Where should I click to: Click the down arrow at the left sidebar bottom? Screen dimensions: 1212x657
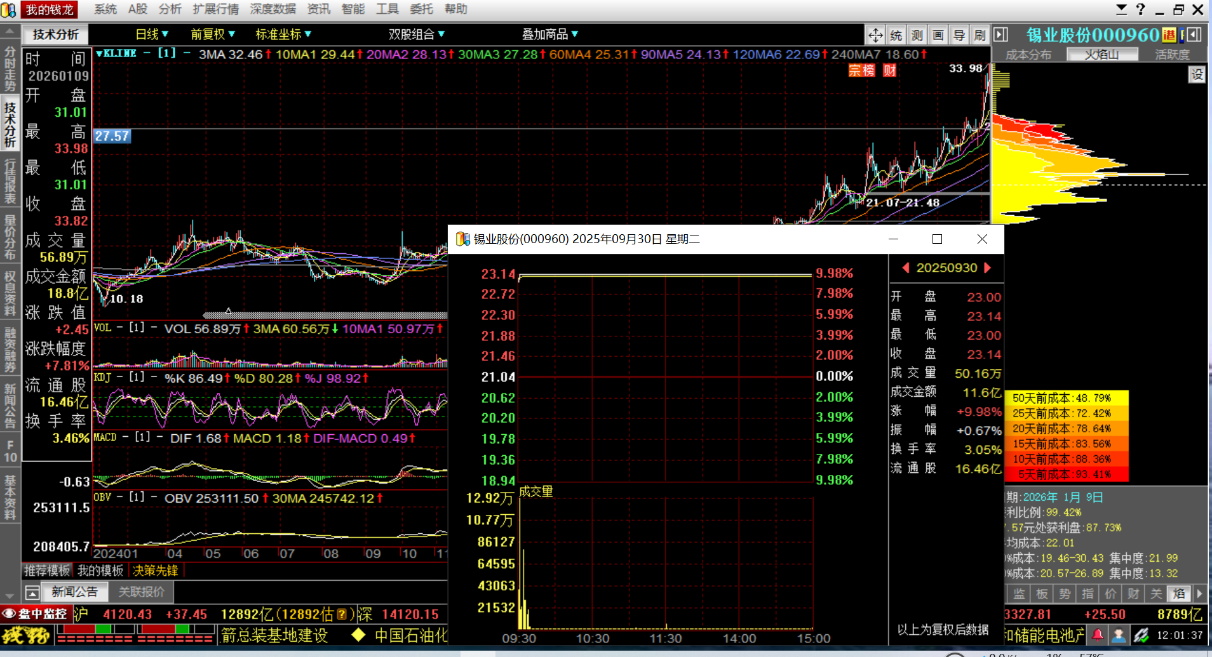[10, 596]
